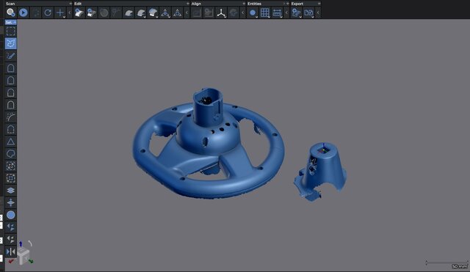
Task: Click the first export icon in Export group
Action: [296, 12]
